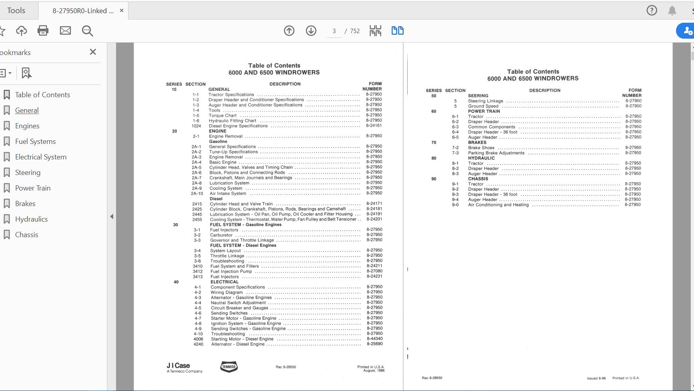Image resolution: width=694 pixels, height=391 pixels.
Task: Click 'Throttle Linkage' entry in contents
Action: 227,256
